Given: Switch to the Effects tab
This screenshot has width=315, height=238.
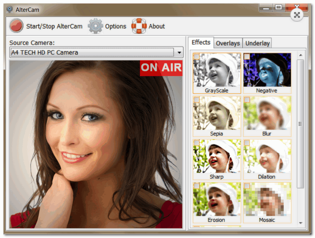Looking at the screenshot, I should (x=201, y=42).
